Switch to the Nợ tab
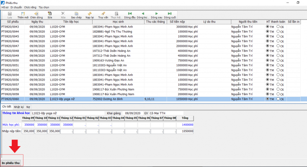 click(28, 107)
